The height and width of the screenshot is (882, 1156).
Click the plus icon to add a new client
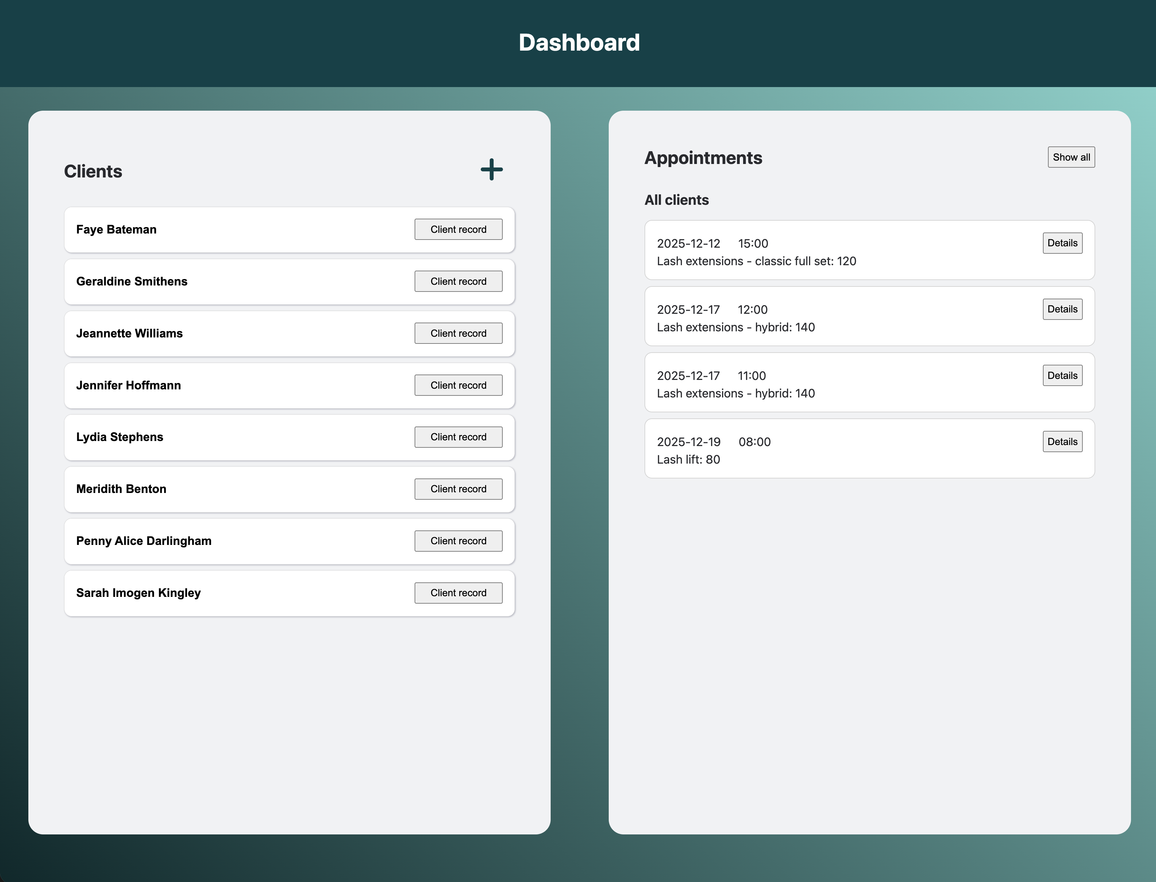(x=491, y=170)
